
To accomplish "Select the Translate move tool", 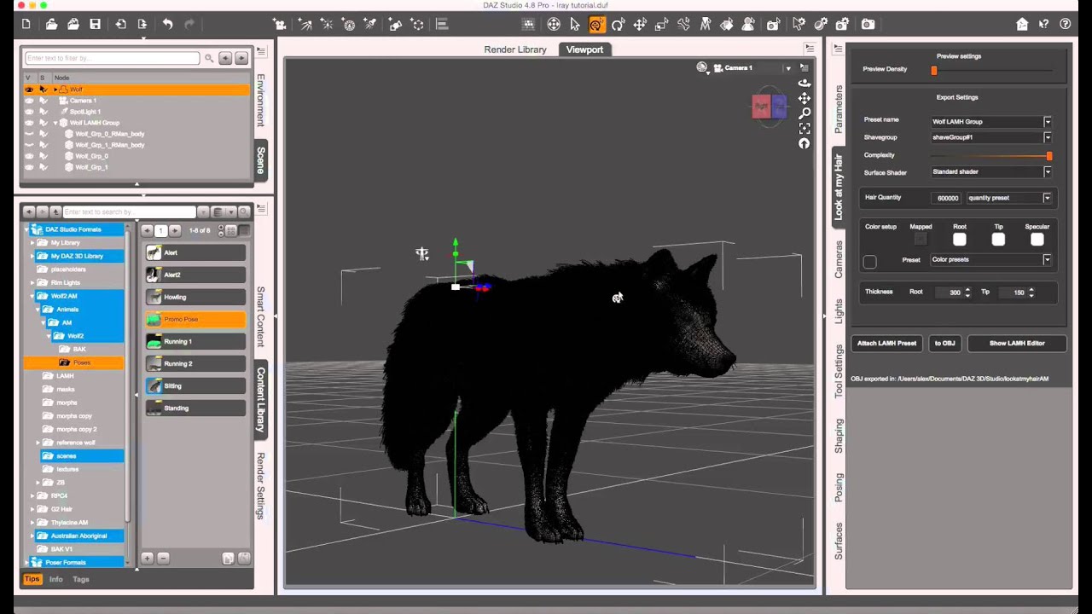I will 639,25.
